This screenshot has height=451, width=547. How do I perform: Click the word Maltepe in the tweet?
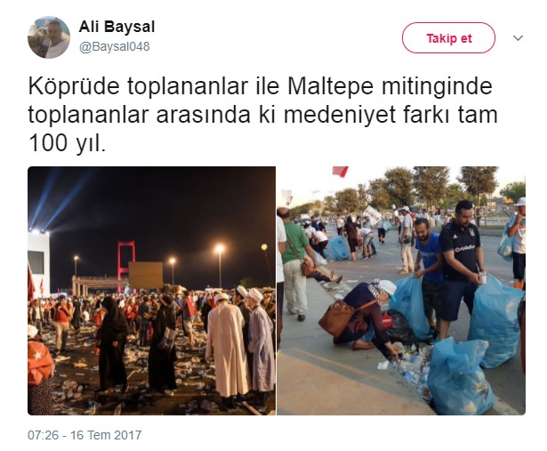click(x=330, y=87)
